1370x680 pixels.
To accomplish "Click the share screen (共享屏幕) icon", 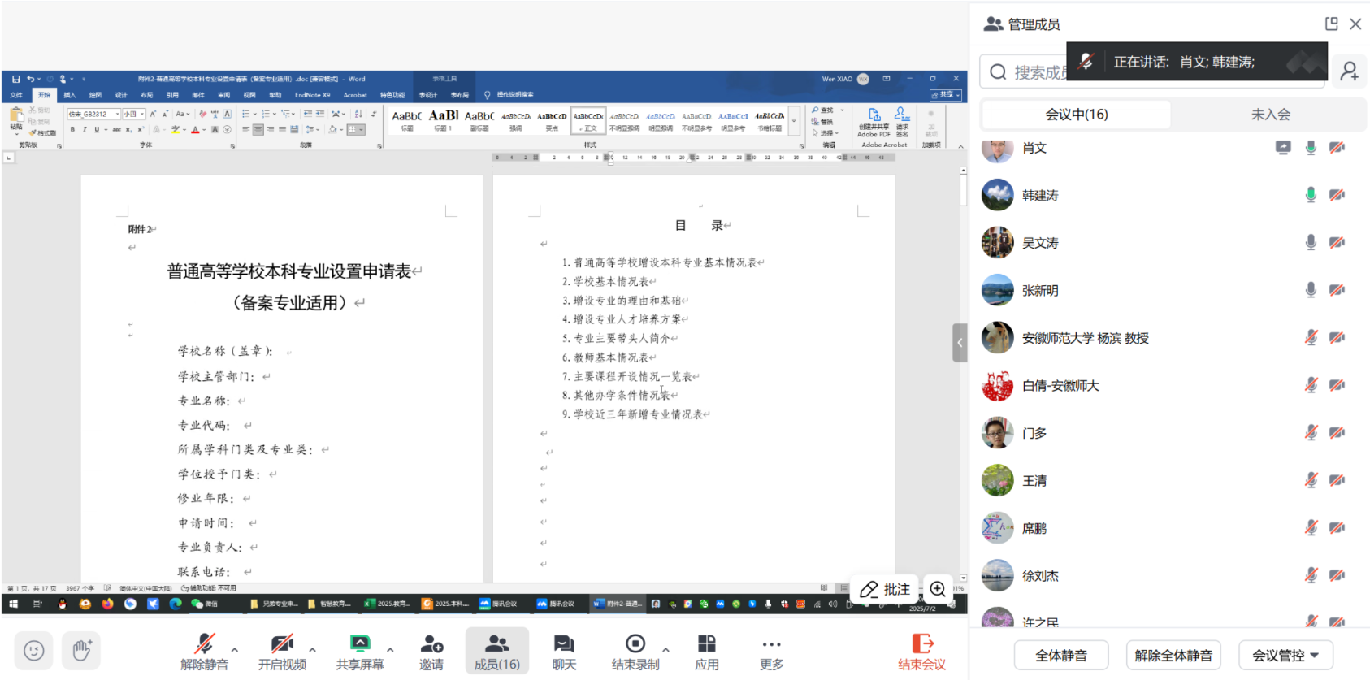I will [x=359, y=645].
